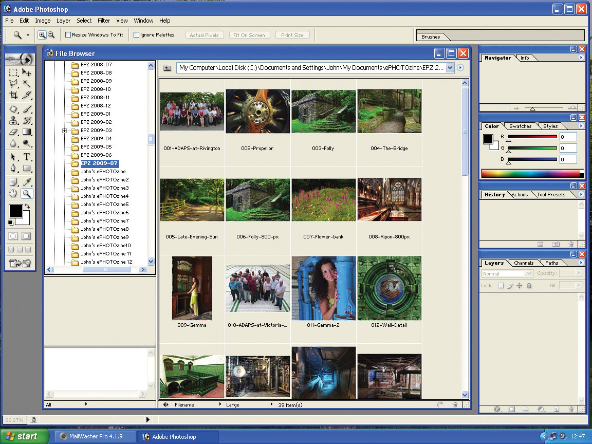Swap foreground and background colors
The image size is (592, 444).
27,206
